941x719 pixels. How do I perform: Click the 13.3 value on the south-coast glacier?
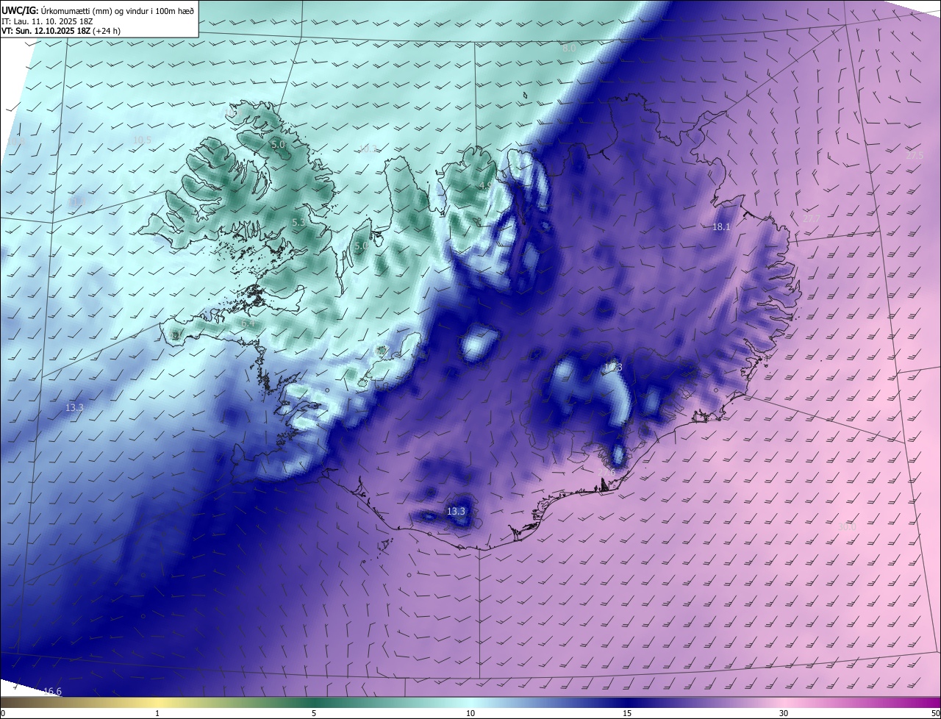click(x=457, y=511)
